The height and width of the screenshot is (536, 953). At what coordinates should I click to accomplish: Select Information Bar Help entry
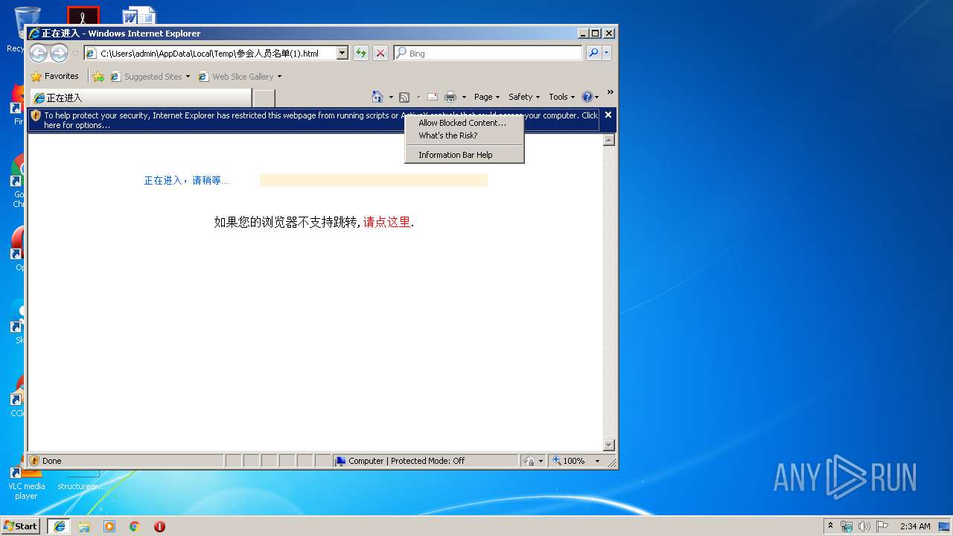point(456,155)
